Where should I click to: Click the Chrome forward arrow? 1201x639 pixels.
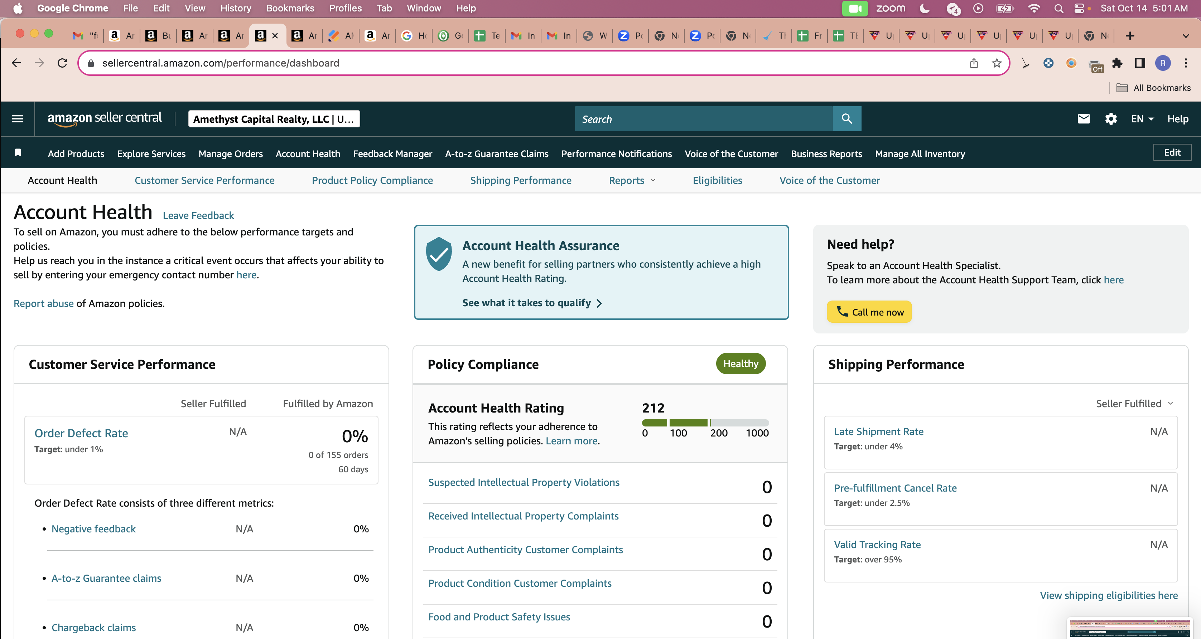click(x=40, y=63)
